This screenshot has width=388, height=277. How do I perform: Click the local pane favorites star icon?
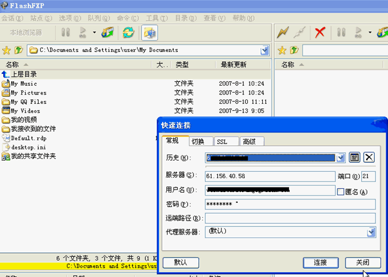tap(6, 51)
